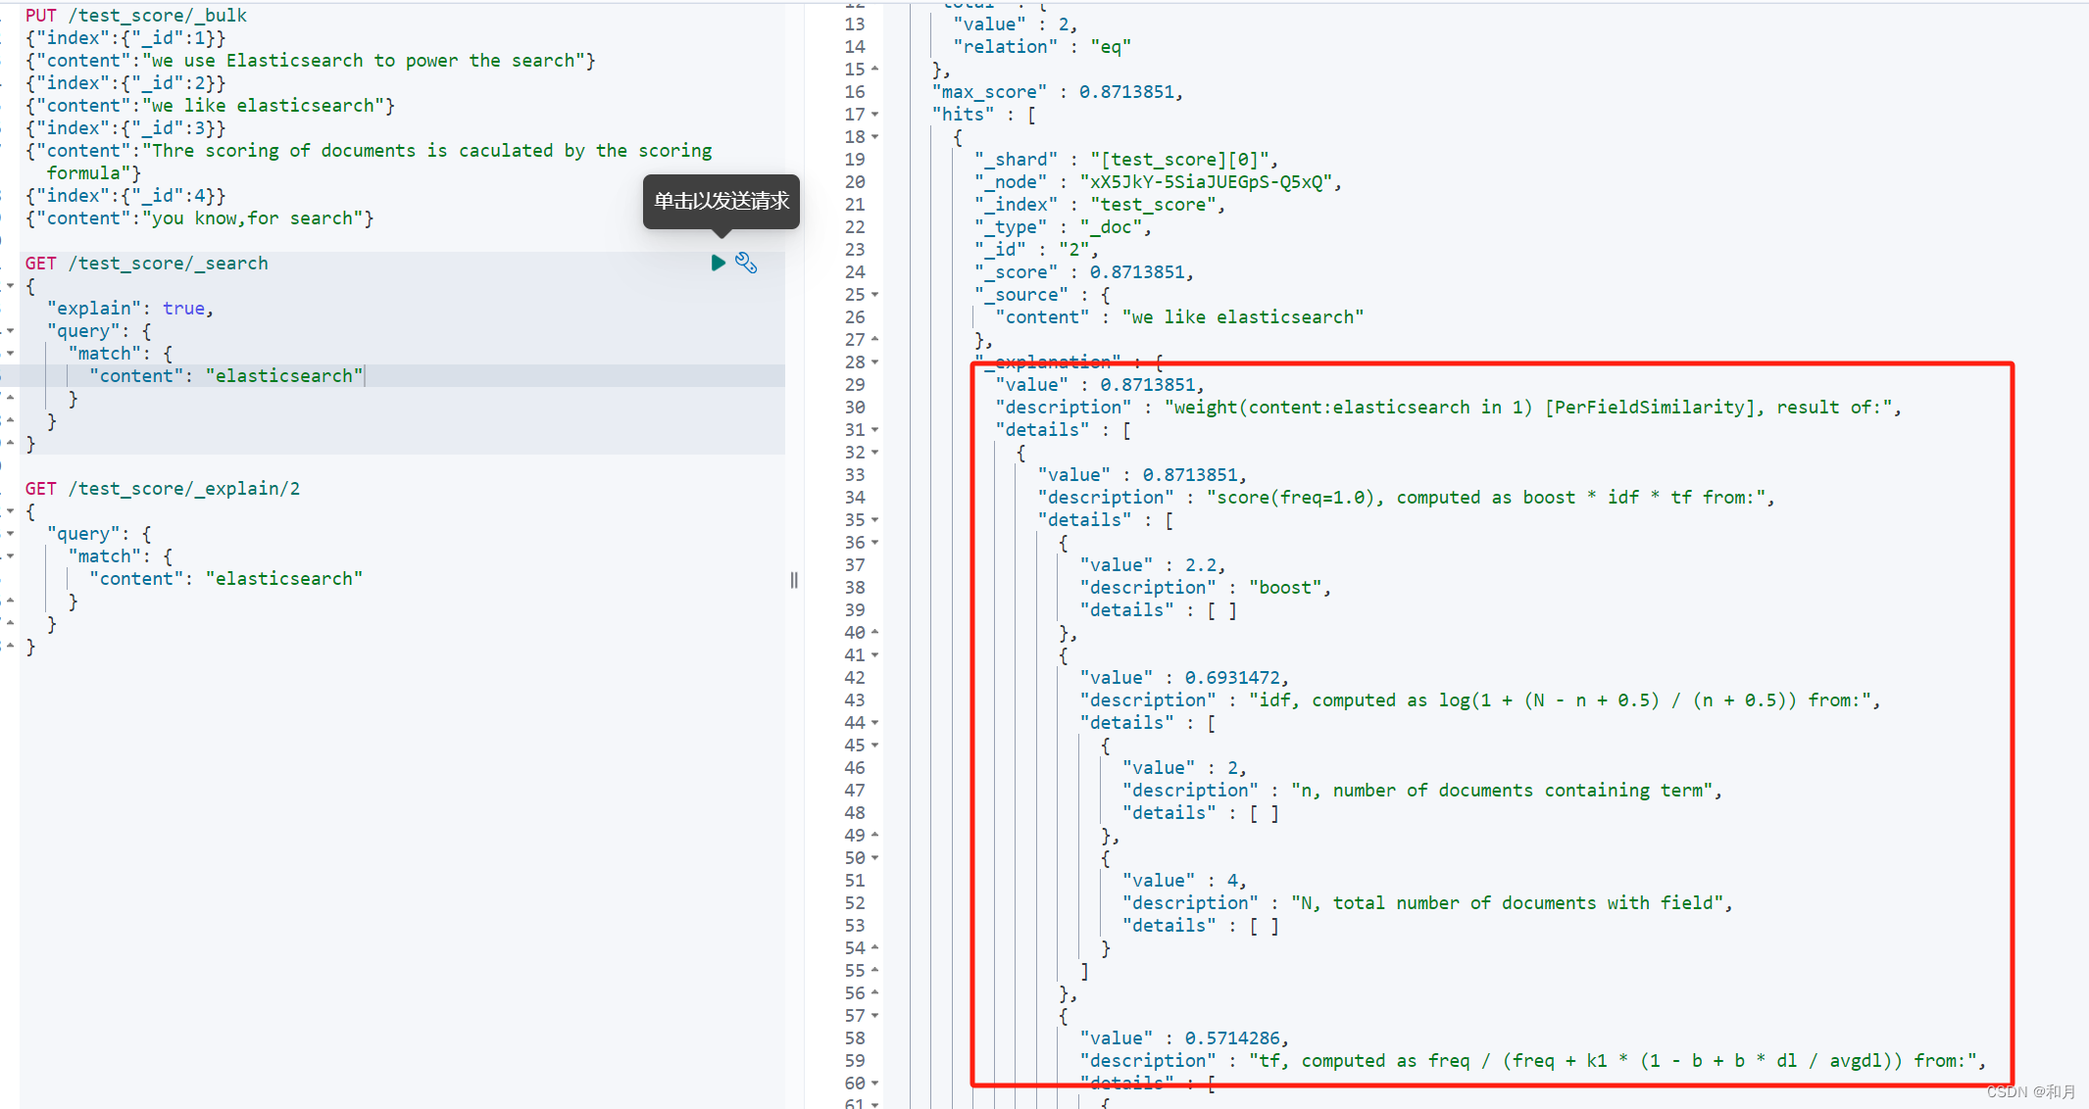The width and height of the screenshot is (2089, 1109).
Task: Fold idf details array on line 44
Action: click(874, 723)
